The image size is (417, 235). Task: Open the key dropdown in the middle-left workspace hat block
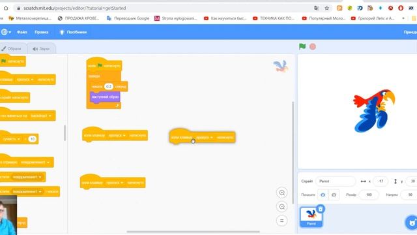click(x=117, y=135)
